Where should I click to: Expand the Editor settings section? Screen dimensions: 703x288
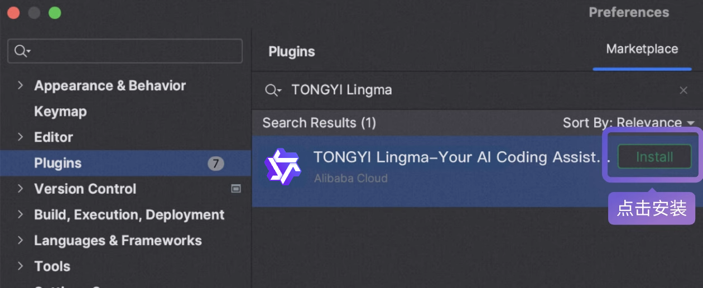pos(21,137)
